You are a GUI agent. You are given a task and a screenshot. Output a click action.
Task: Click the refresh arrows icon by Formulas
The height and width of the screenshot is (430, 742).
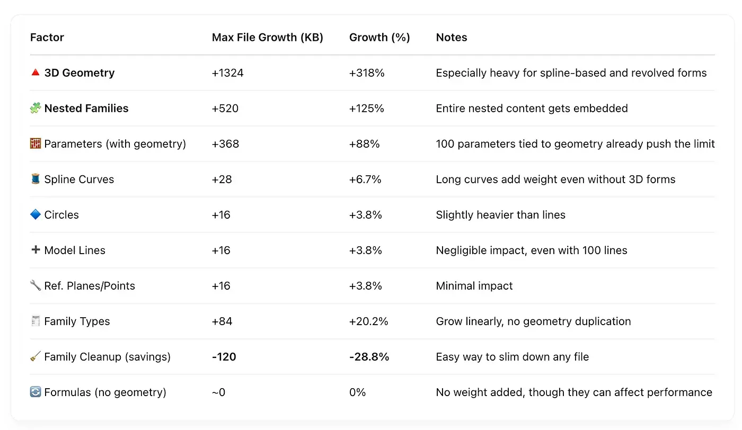36,392
